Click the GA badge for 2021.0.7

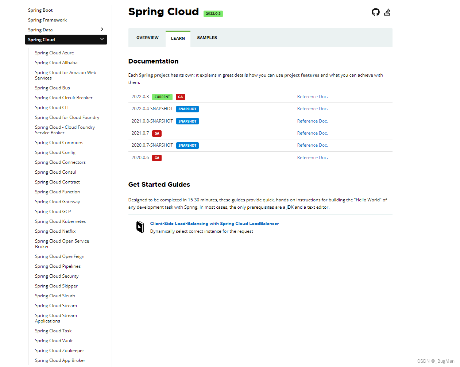157,134
